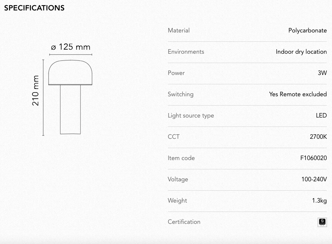Select the 1.3kg weight value
The image size is (332, 244).
tap(319, 201)
